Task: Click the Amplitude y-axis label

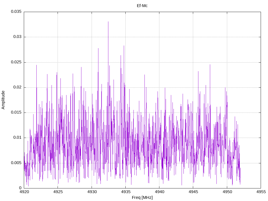Action: tap(3, 100)
